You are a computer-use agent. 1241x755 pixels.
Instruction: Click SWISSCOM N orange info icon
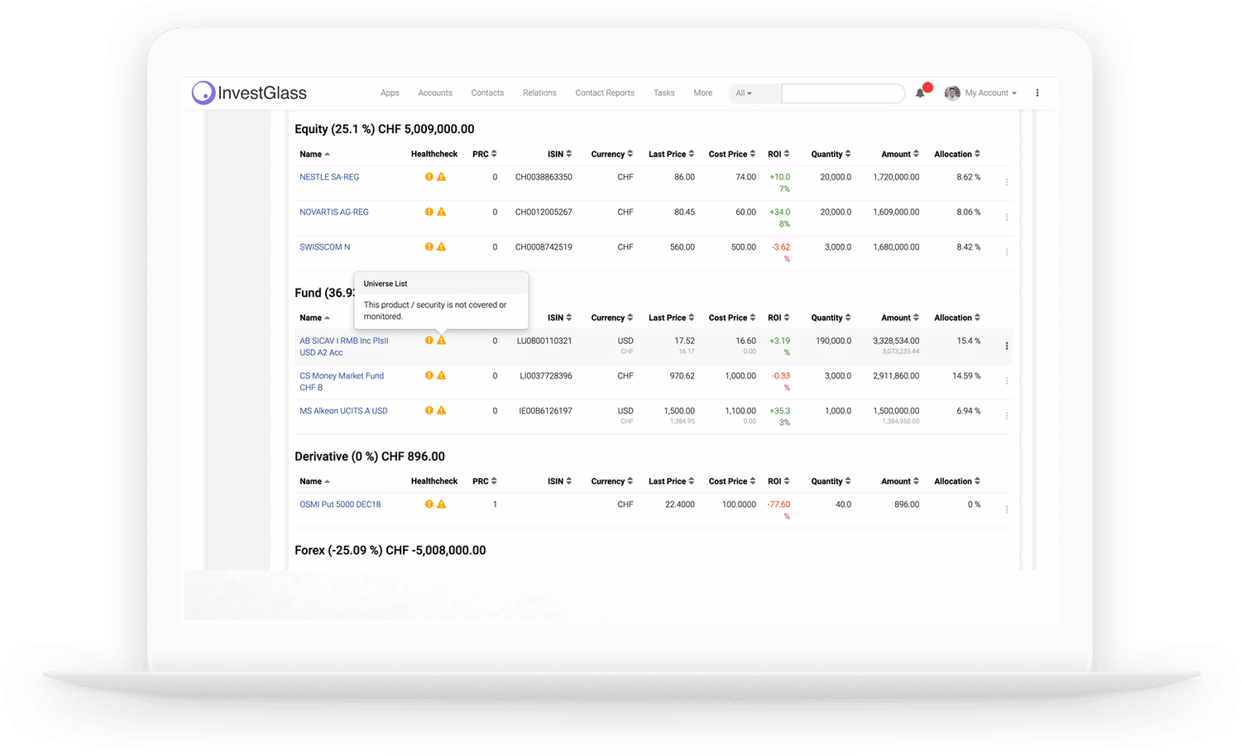[429, 246]
